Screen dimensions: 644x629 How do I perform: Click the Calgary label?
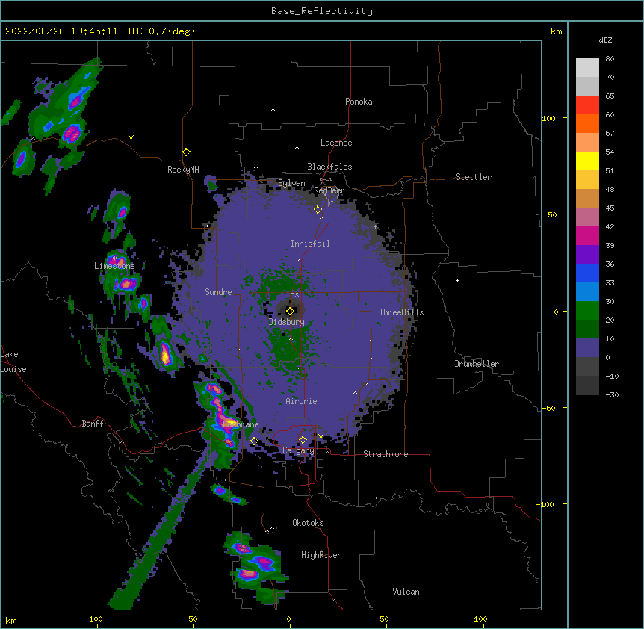(298, 450)
